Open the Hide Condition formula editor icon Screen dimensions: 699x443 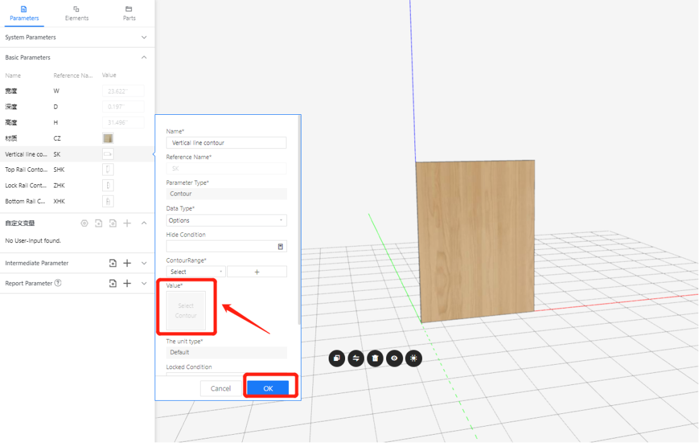pyautogui.click(x=281, y=246)
